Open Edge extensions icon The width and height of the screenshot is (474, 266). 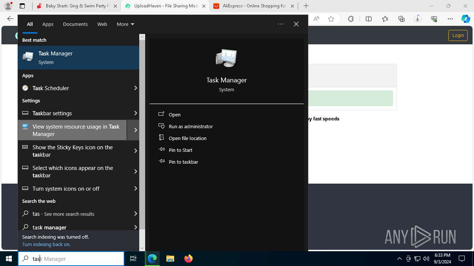pyautogui.click(x=351, y=19)
